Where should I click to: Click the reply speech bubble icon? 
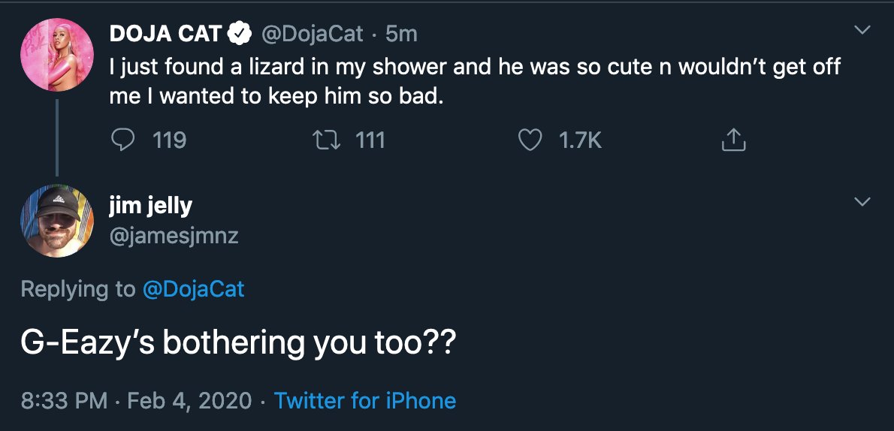click(123, 140)
